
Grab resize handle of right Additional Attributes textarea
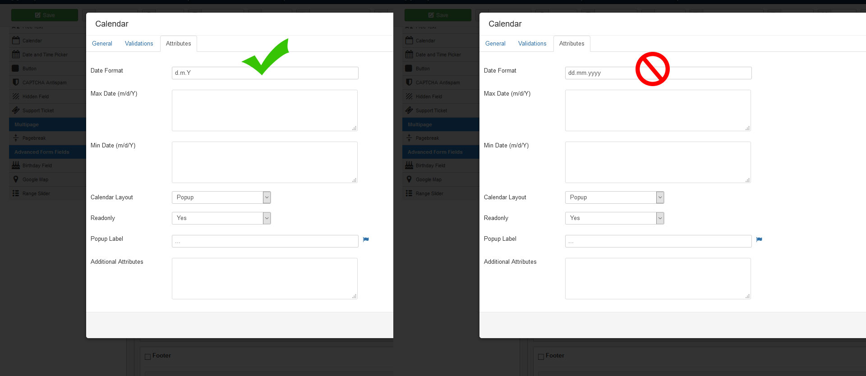pos(748,296)
